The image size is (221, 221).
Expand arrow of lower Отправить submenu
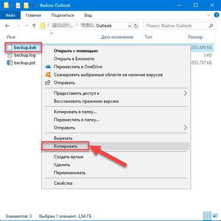(x=185, y=128)
